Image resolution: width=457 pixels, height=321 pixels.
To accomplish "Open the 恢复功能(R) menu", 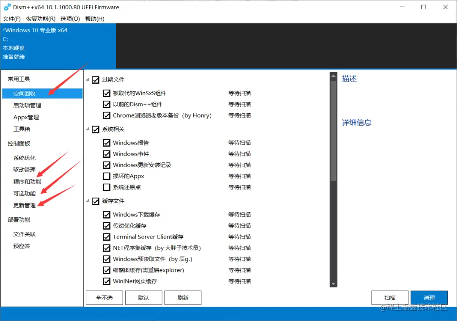I will coord(41,19).
